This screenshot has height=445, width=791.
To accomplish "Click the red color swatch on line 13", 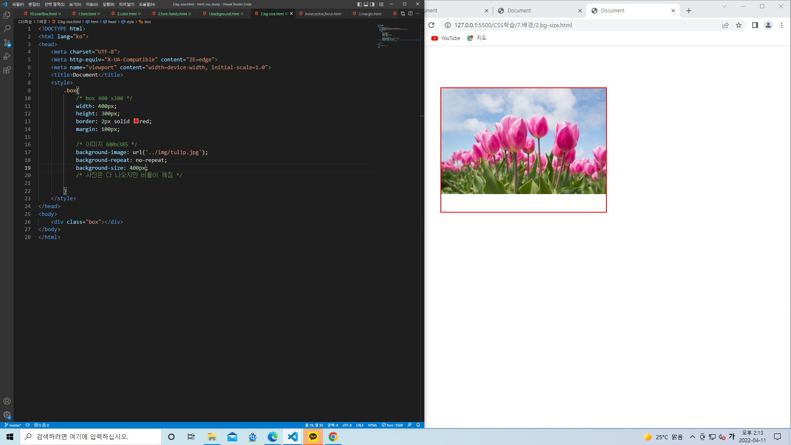I will coord(136,121).
